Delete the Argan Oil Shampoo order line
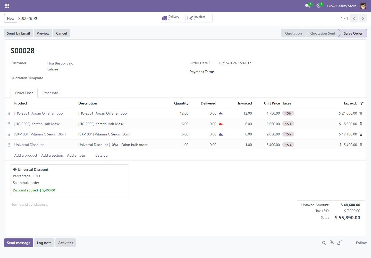 (361, 113)
